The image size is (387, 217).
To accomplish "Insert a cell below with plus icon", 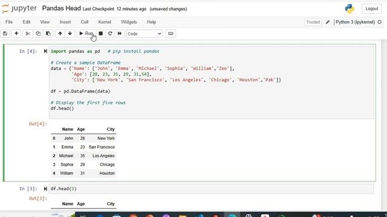I will (x=16, y=34).
